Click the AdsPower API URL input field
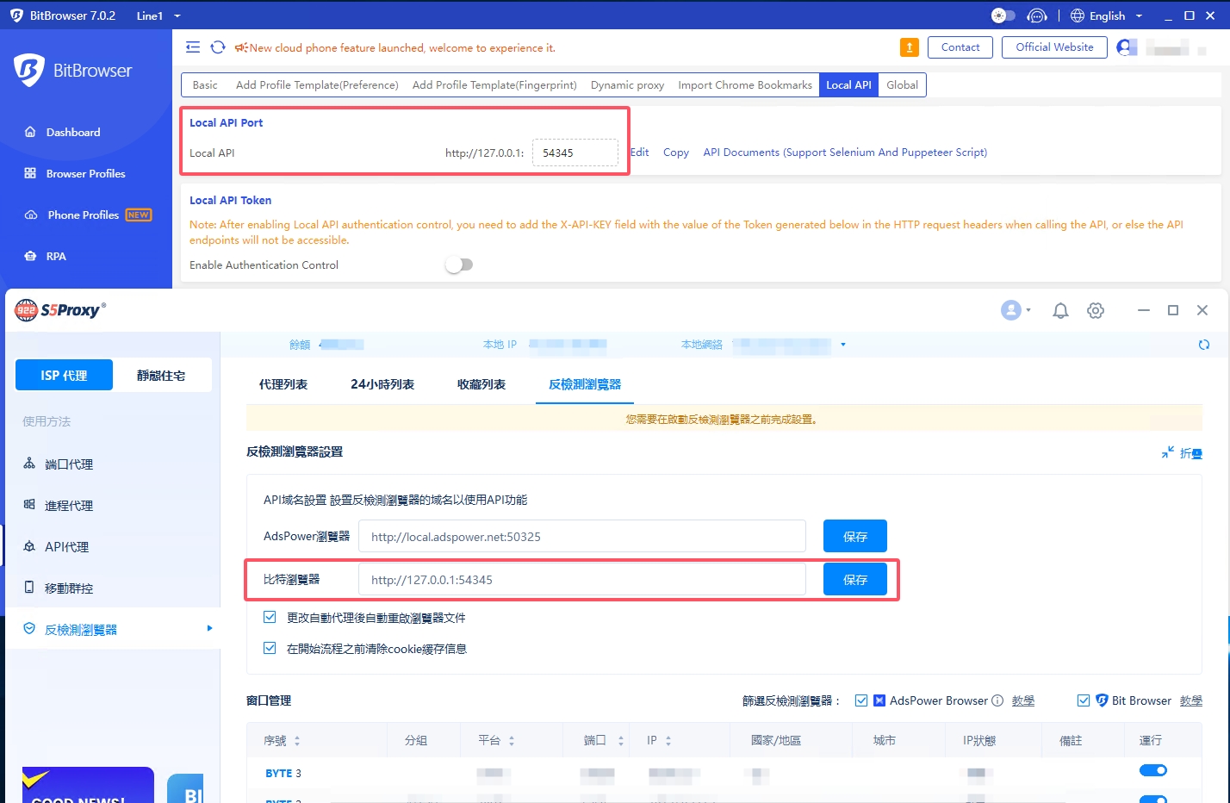This screenshot has width=1230, height=803. tap(581, 536)
